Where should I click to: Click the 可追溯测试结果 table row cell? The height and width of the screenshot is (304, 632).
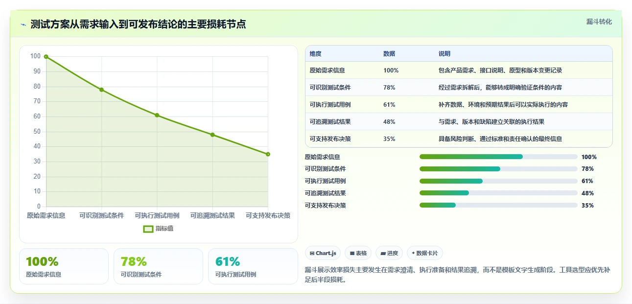click(x=330, y=122)
